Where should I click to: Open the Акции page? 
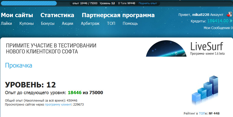pyautogui.click(x=67, y=24)
